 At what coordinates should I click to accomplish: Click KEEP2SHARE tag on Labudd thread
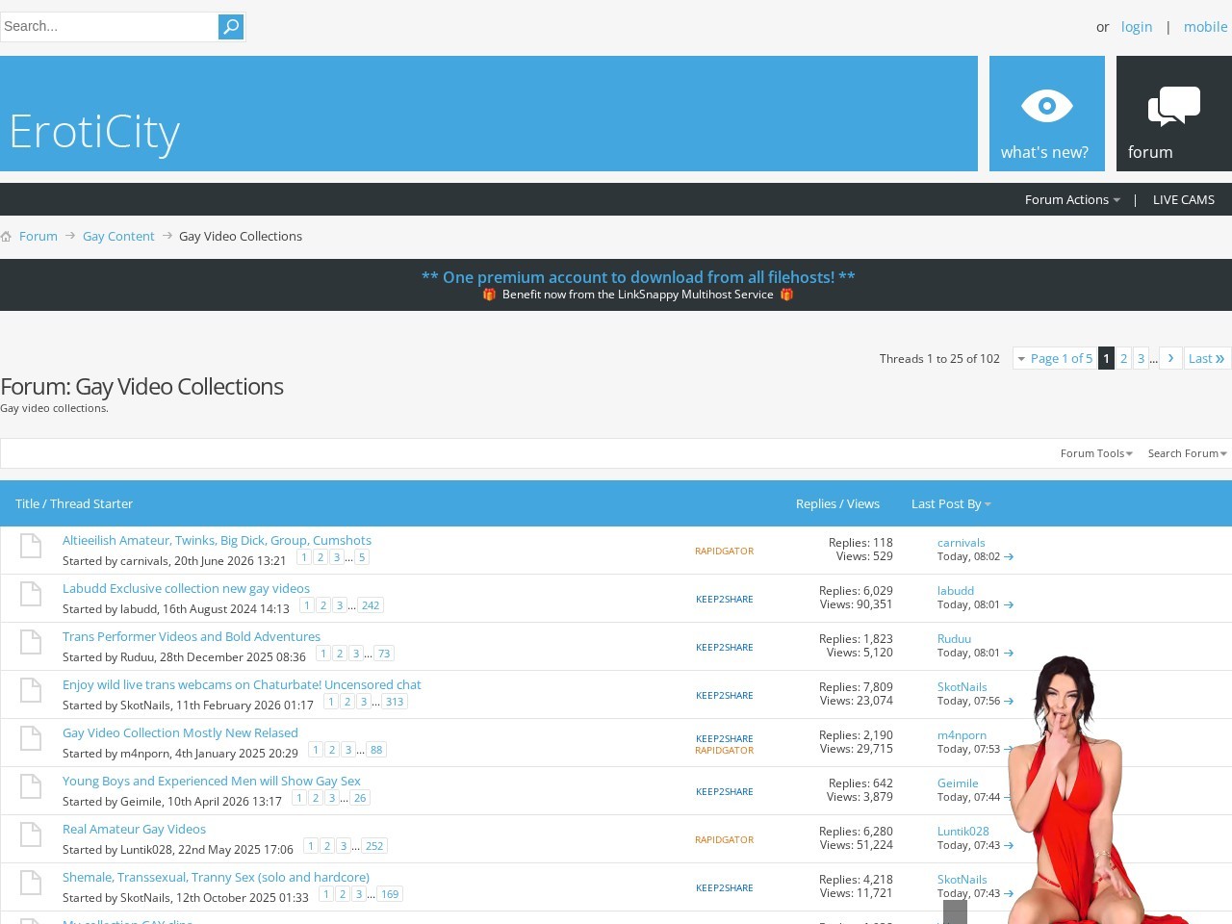[725, 599]
